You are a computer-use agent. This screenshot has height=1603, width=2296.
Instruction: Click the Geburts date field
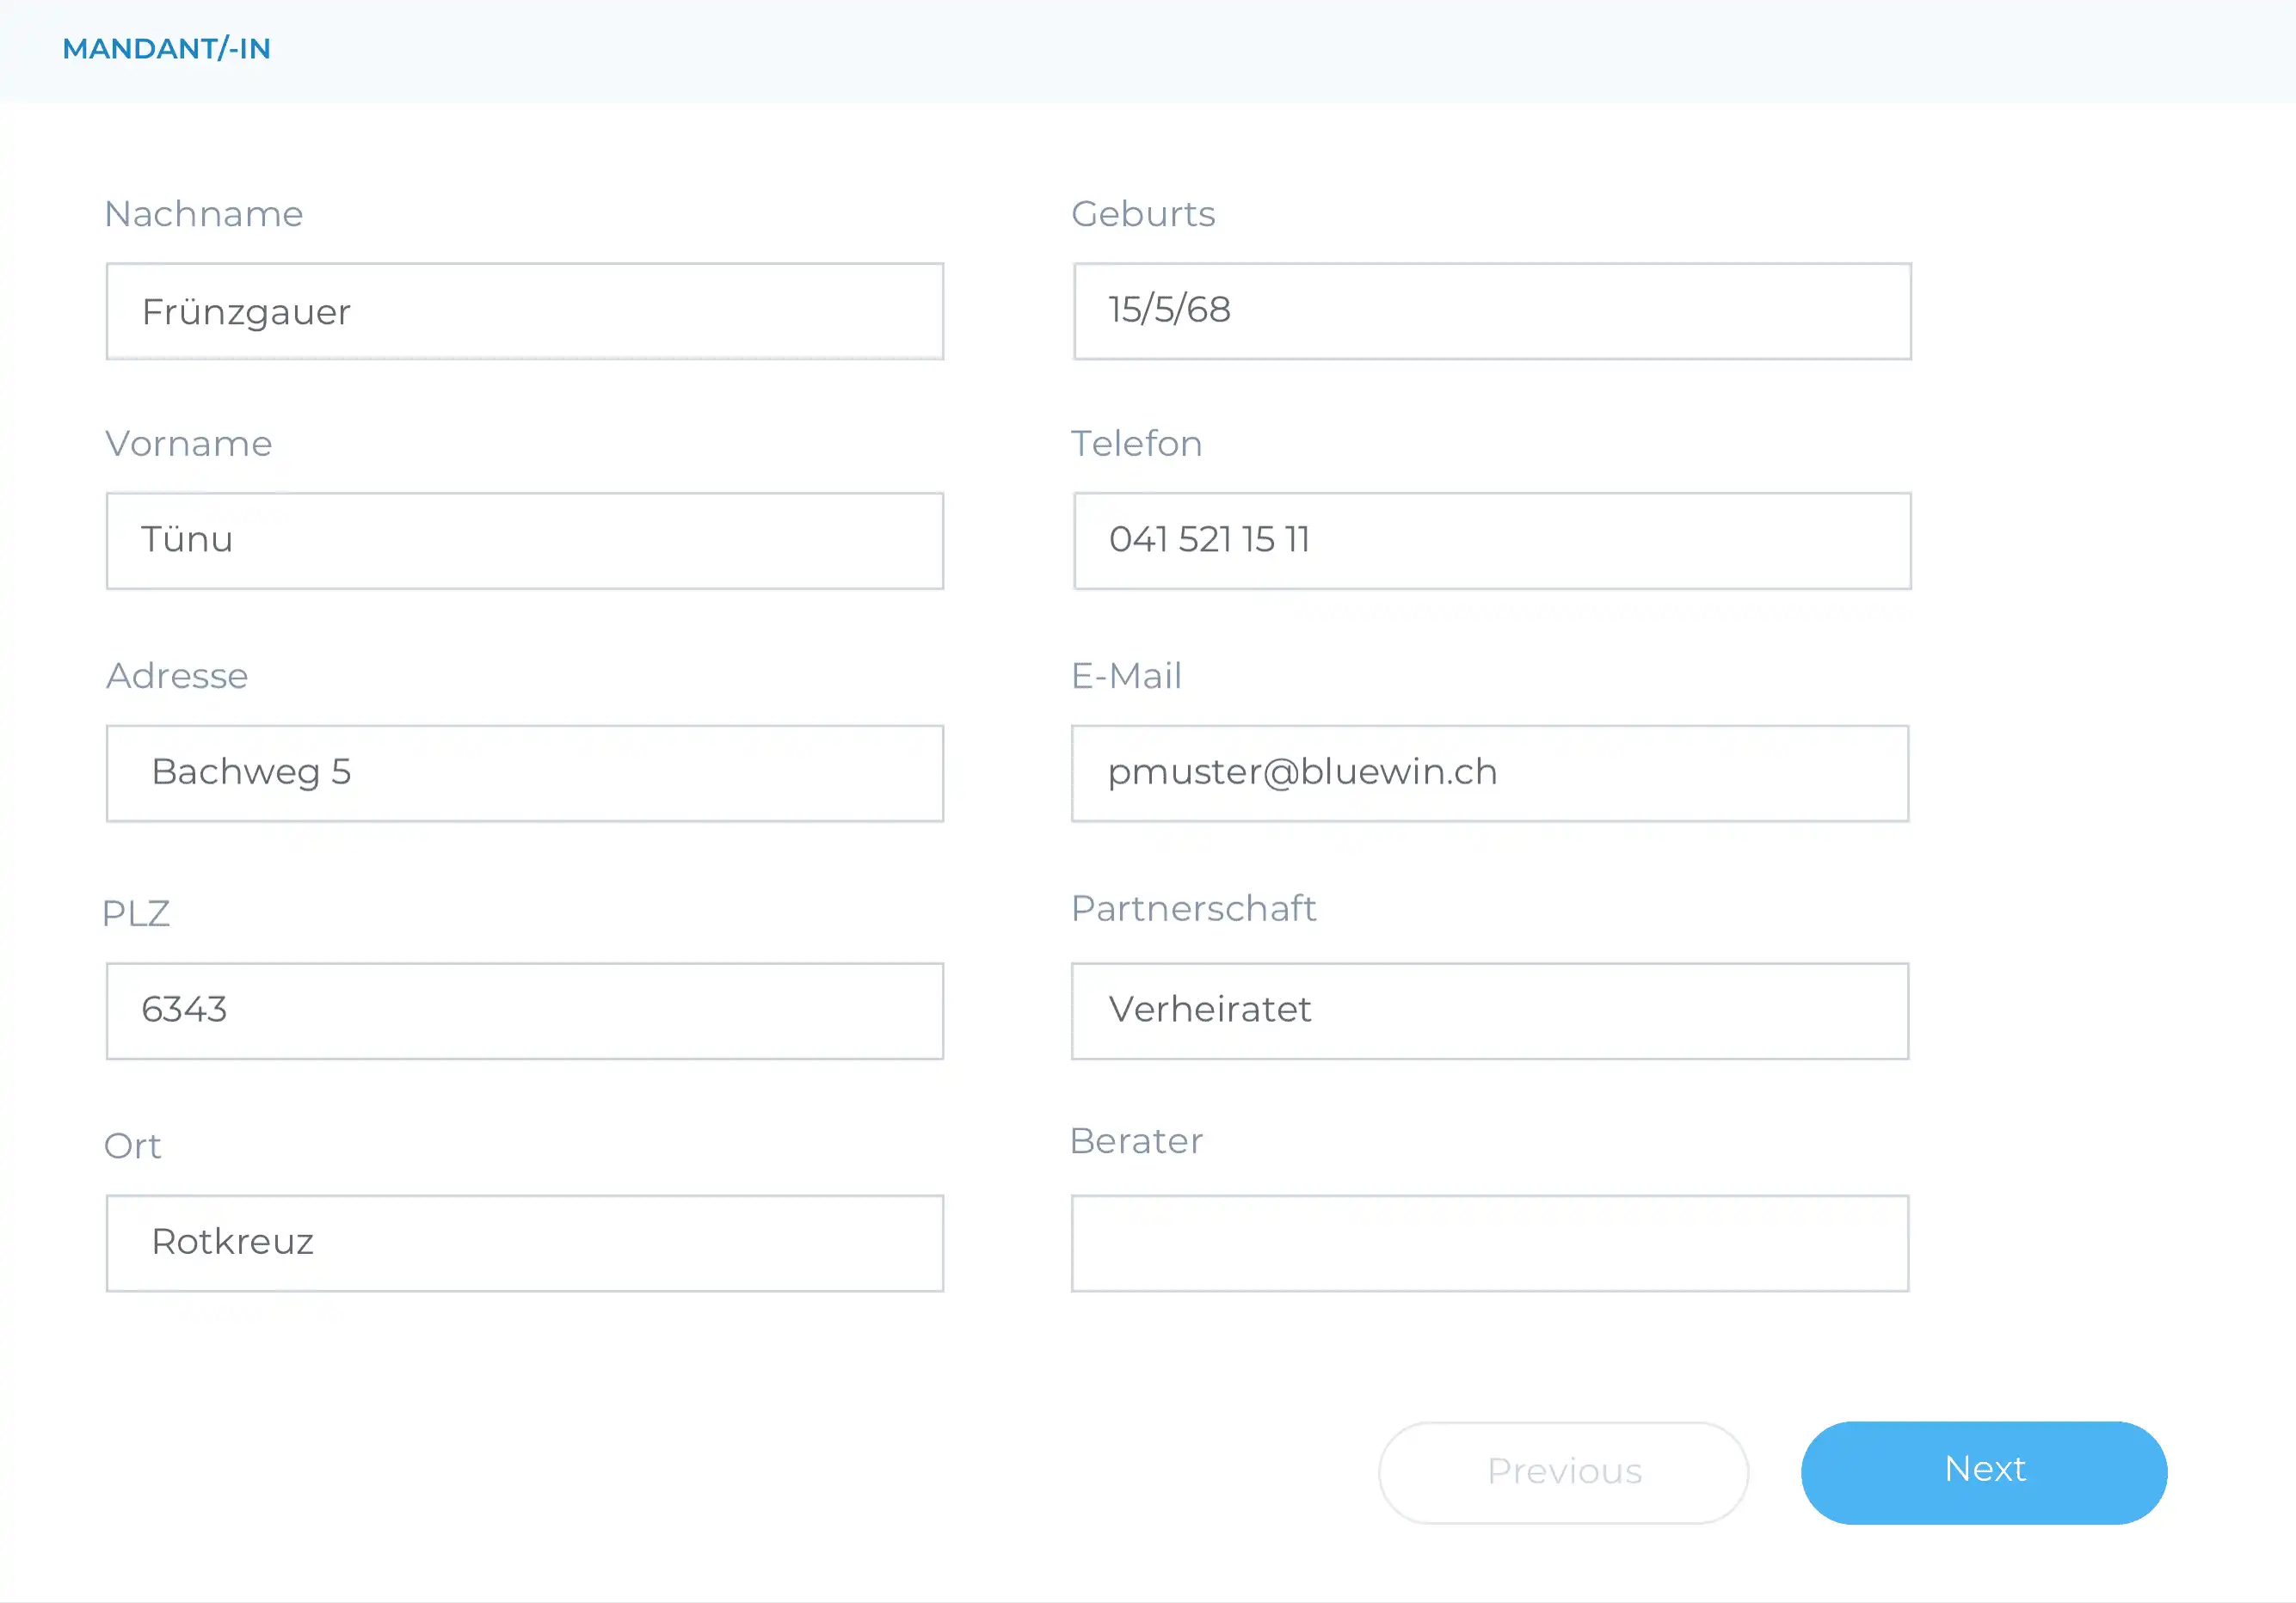point(1491,310)
